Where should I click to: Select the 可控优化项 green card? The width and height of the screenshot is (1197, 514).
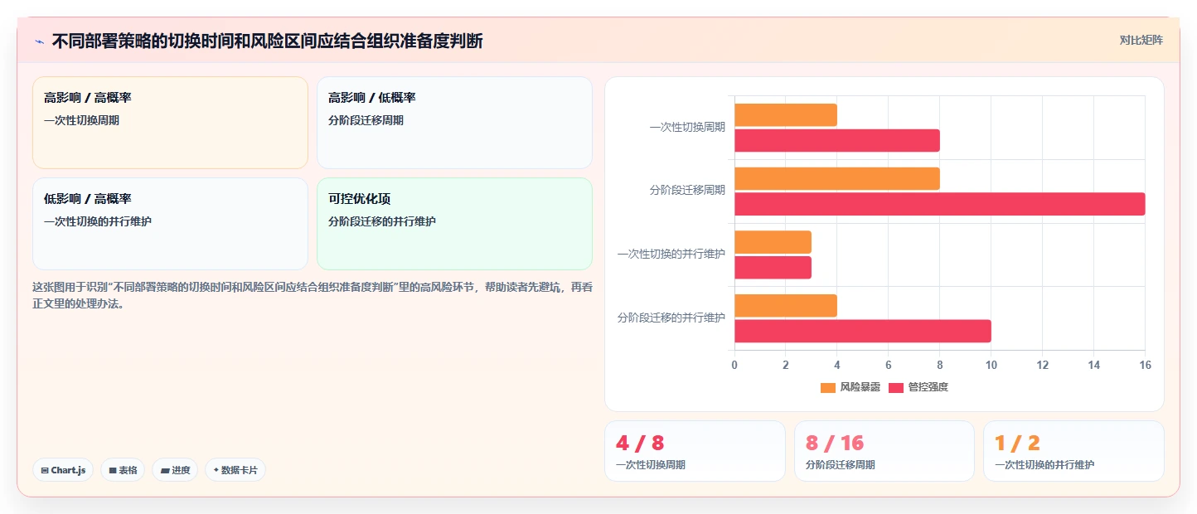click(x=454, y=224)
